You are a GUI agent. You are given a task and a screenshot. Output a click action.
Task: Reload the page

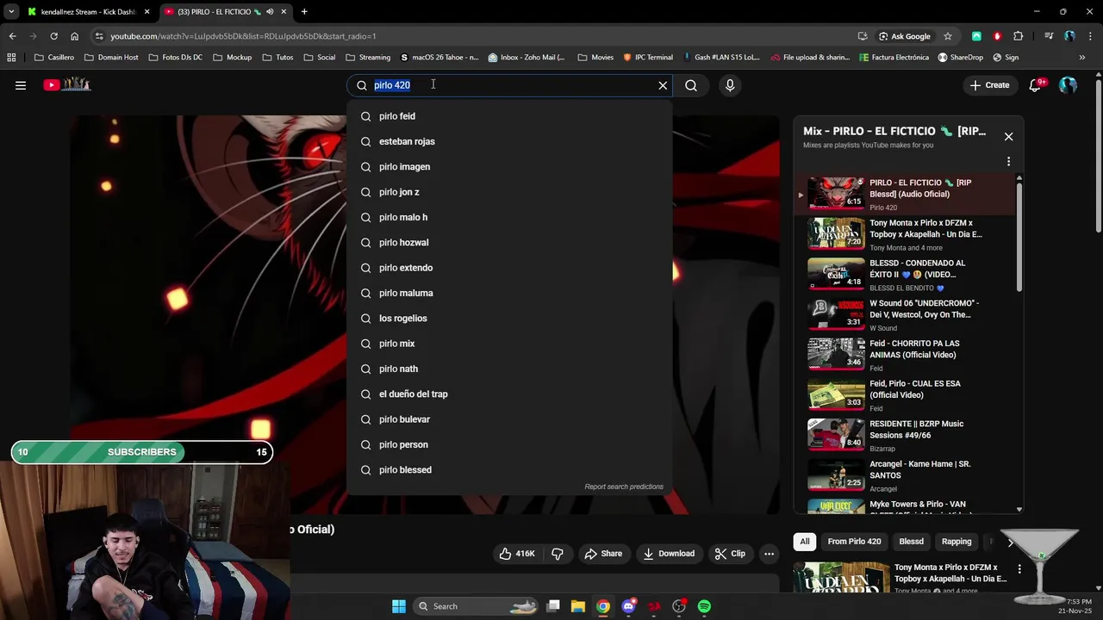(53, 36)
